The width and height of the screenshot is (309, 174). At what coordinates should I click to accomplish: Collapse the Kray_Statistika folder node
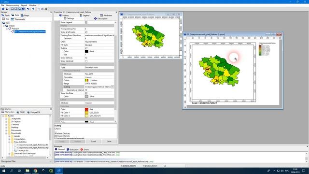tap(9, 142)
